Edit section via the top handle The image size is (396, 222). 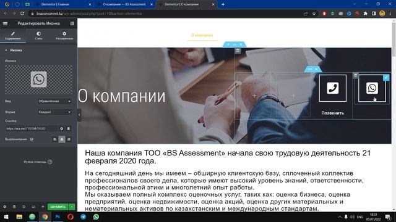click(x=235, y=44)
